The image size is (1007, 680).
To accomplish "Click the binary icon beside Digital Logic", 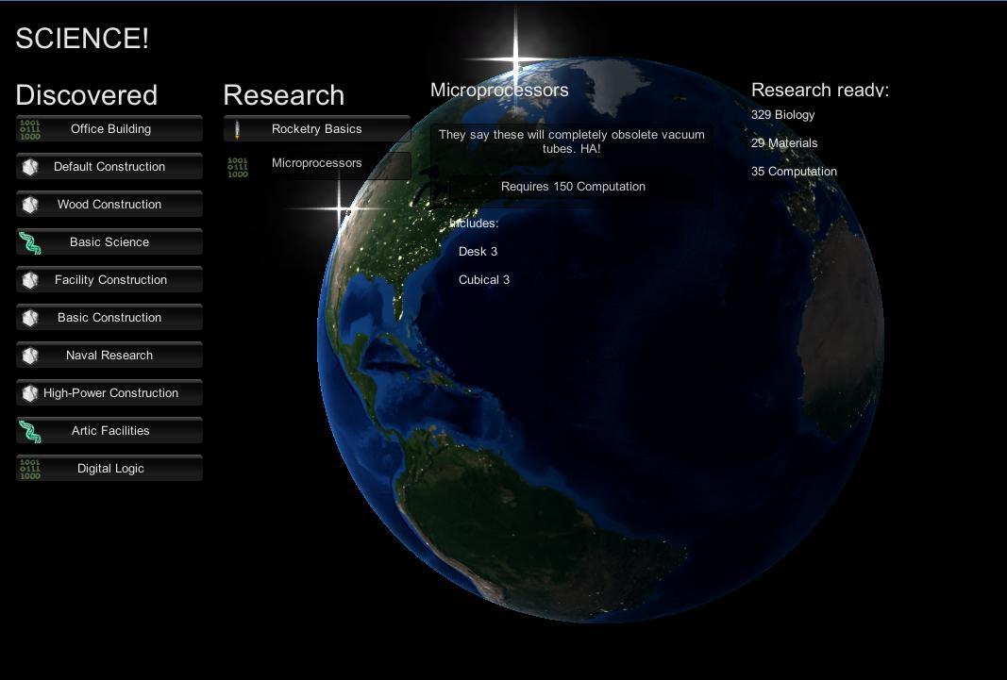I will pos(30,470).
